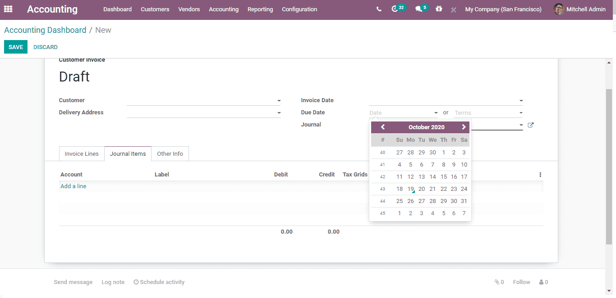This screenshot has width=616, height=298.
Task: Click Send message
Action: click(73, 282)
